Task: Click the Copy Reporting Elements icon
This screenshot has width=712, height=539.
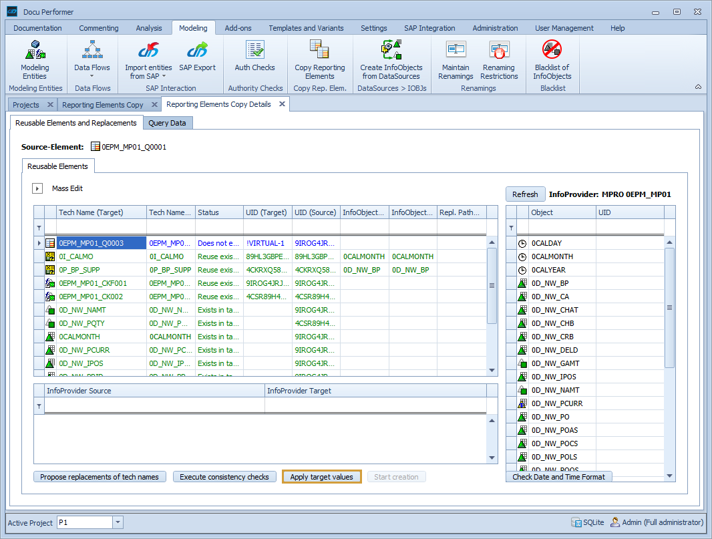Action: (319, 60)
